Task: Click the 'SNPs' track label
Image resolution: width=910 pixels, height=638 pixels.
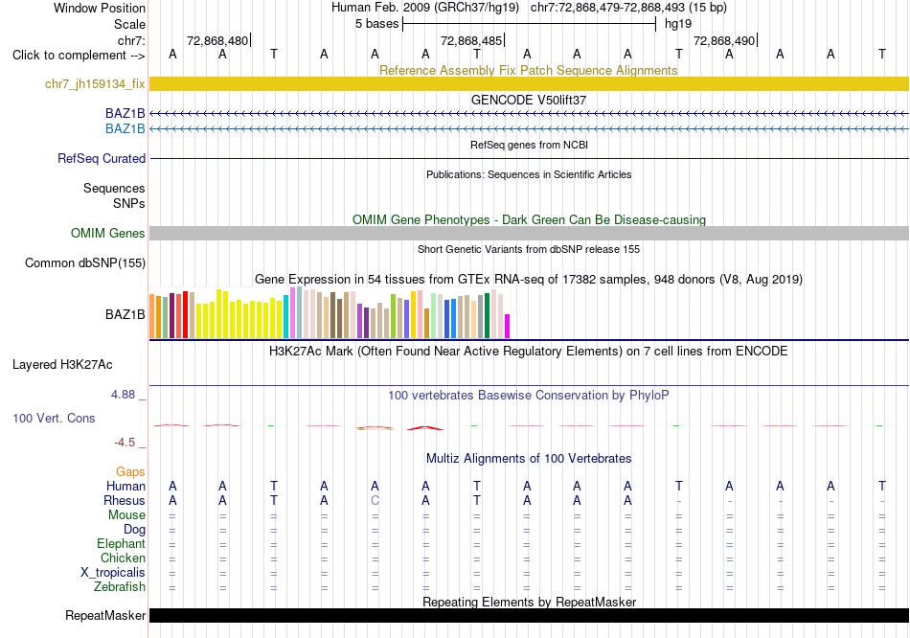Action: coord(129,203)
